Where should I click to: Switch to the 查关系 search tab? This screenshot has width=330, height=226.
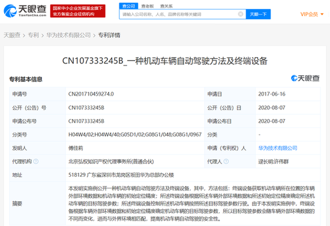click(x=166, y=6)
